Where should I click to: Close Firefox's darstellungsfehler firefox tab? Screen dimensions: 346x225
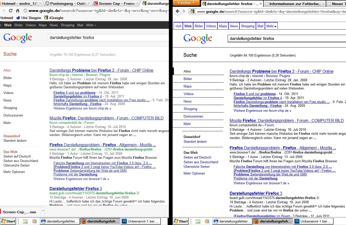click(x=260, y=4)
